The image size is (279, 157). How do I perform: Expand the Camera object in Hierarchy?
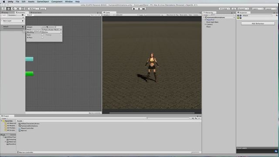coord(205,24)
